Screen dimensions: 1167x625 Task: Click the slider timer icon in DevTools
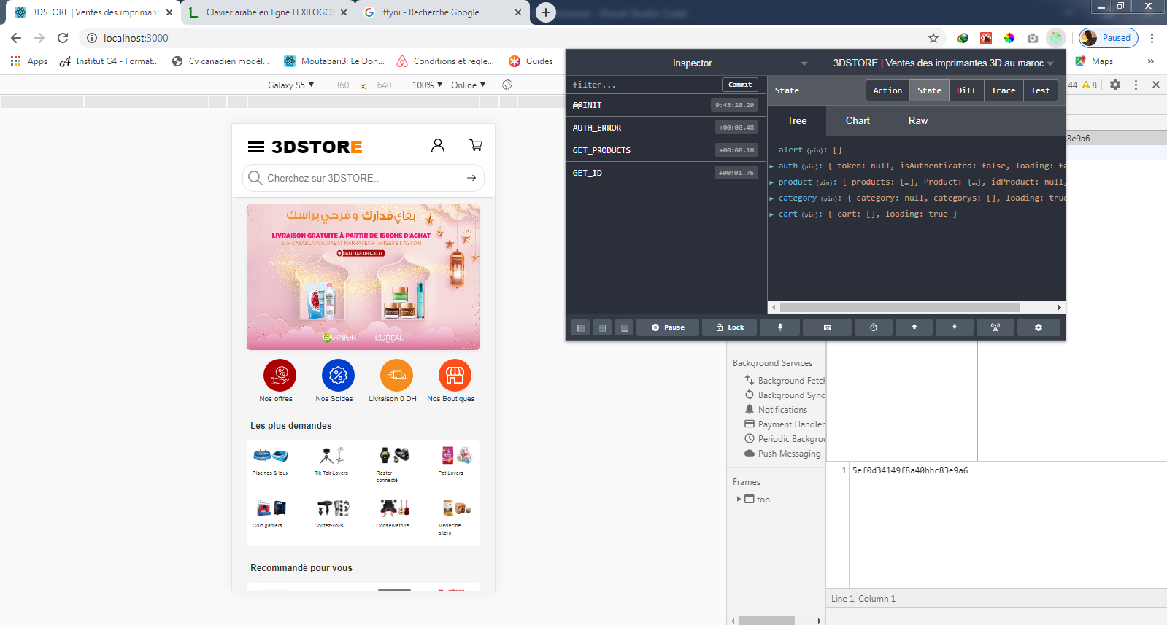873,327
